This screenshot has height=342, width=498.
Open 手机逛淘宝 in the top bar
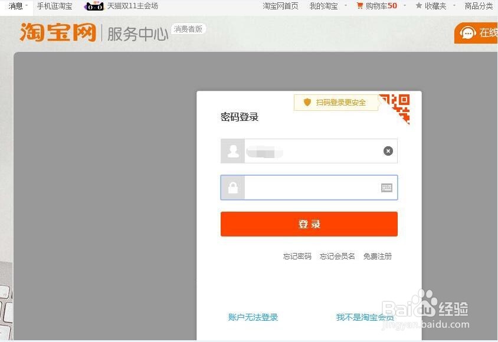(x=55, y=6)
